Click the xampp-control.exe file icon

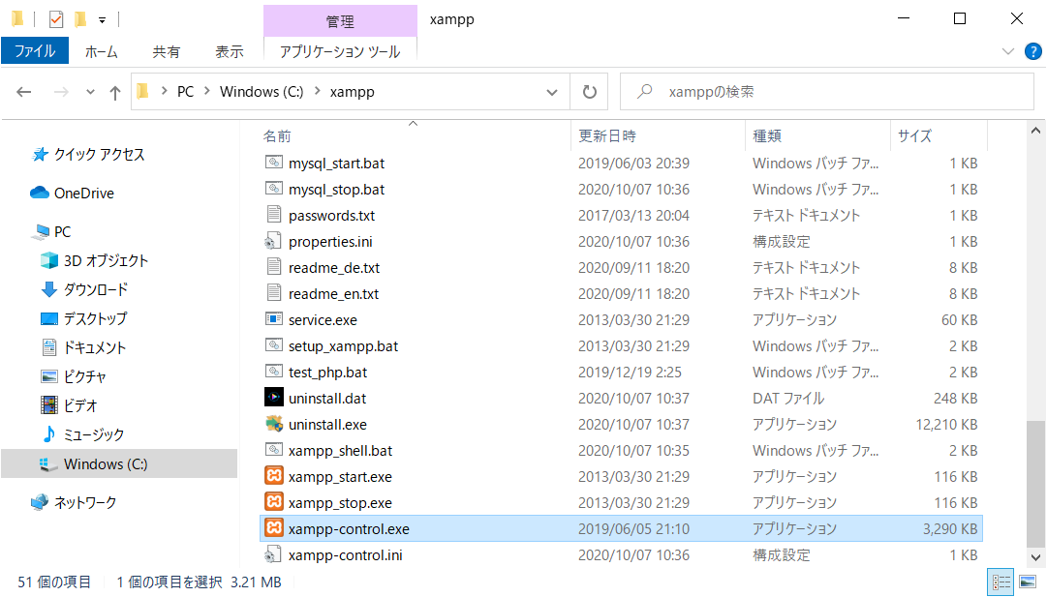click(x=274, y=528)
